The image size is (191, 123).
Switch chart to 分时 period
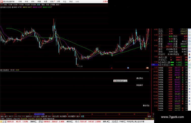[x=5, y=5]
